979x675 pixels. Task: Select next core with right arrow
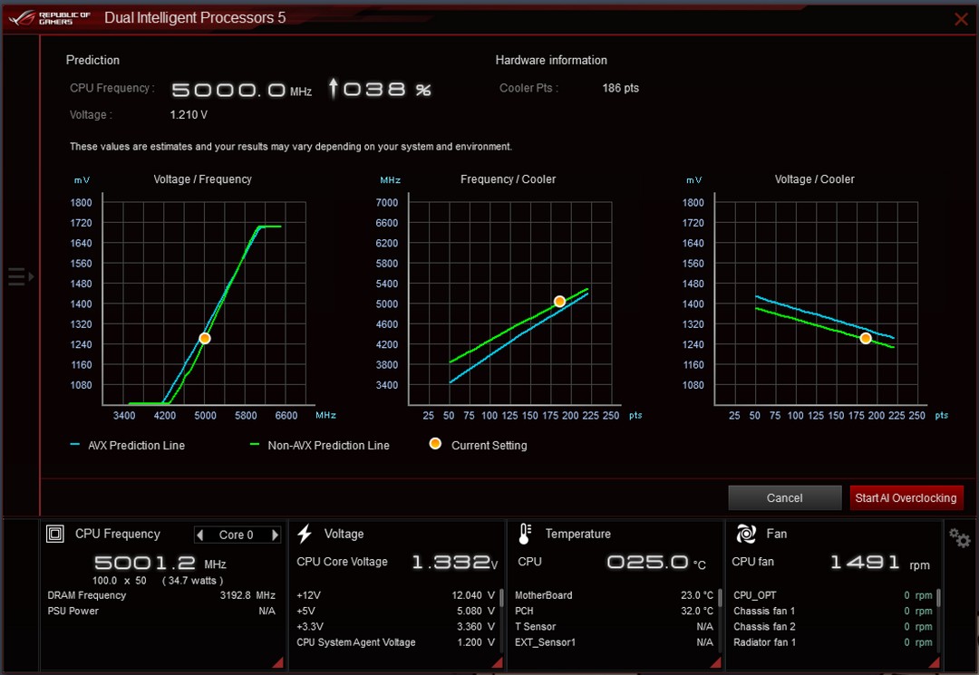click(x=275, y=535)
